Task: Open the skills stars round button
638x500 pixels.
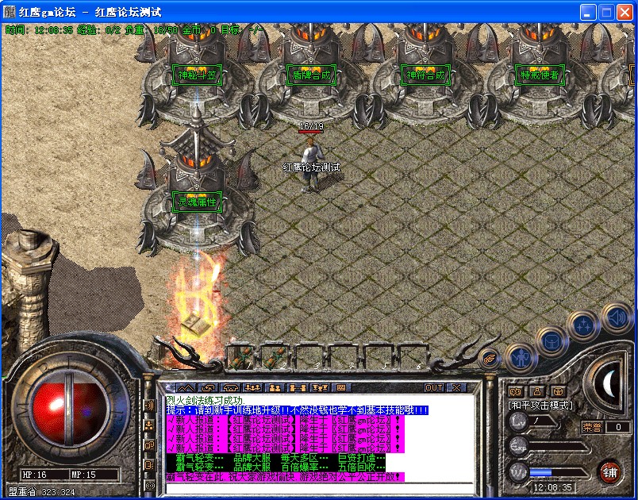Action: pos(584,325)
